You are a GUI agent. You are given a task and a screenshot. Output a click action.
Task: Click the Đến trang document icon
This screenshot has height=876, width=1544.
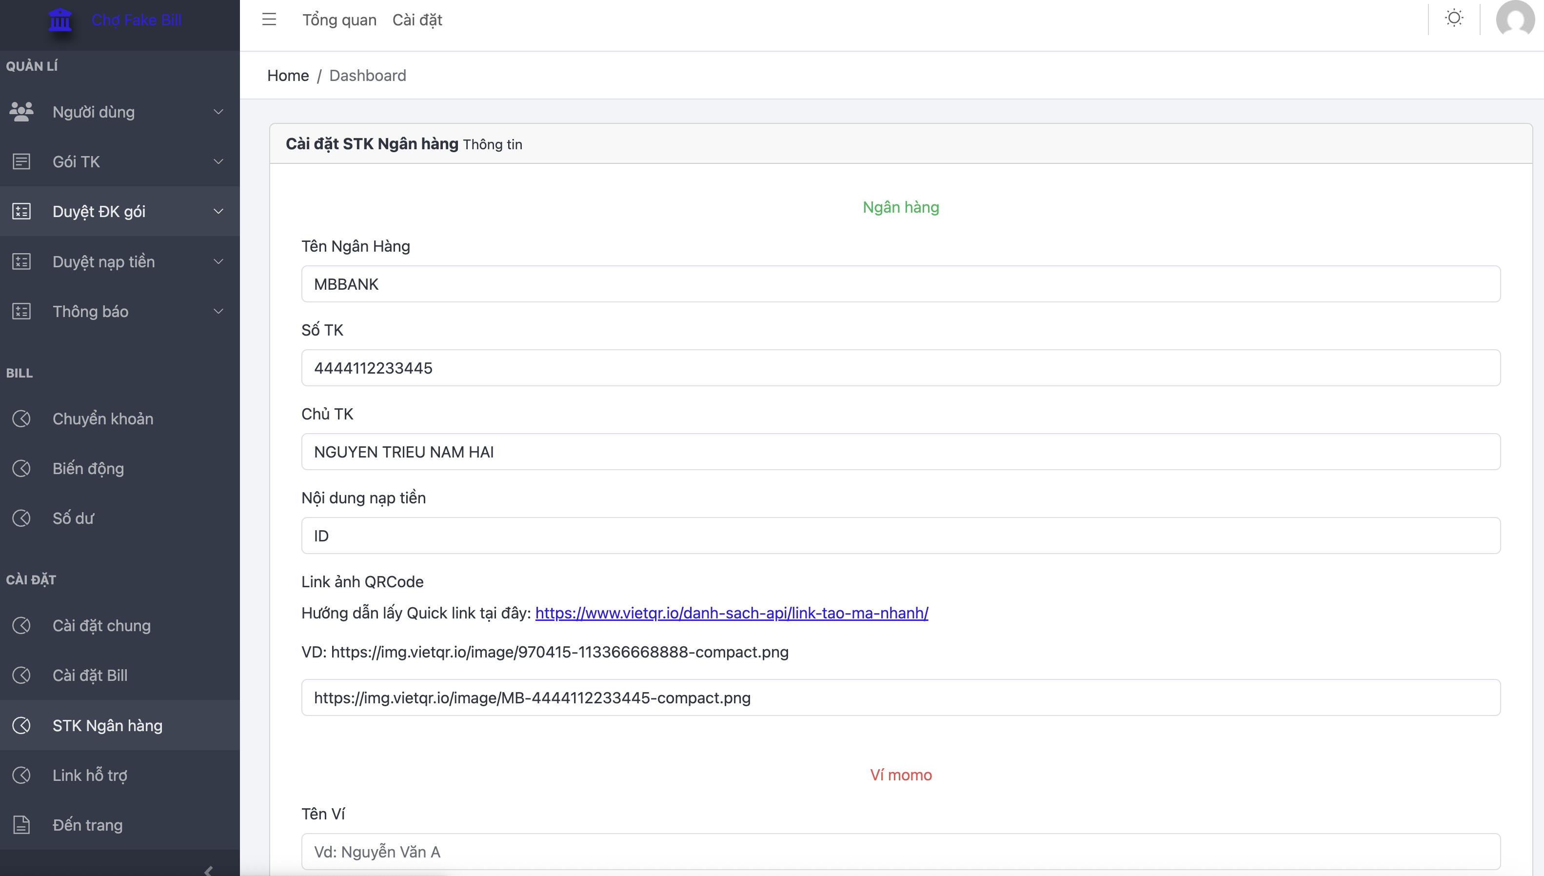pos(21,825)
